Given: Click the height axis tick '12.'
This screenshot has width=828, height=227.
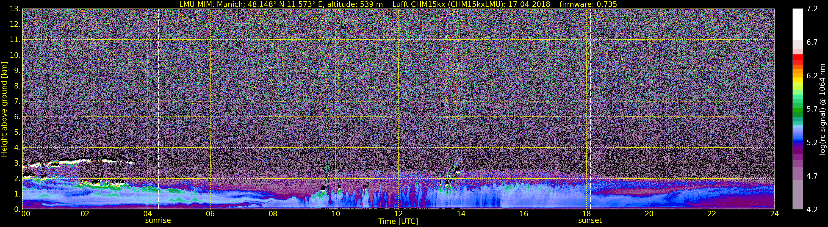Looking at the screenshot, I should (15, 24).
